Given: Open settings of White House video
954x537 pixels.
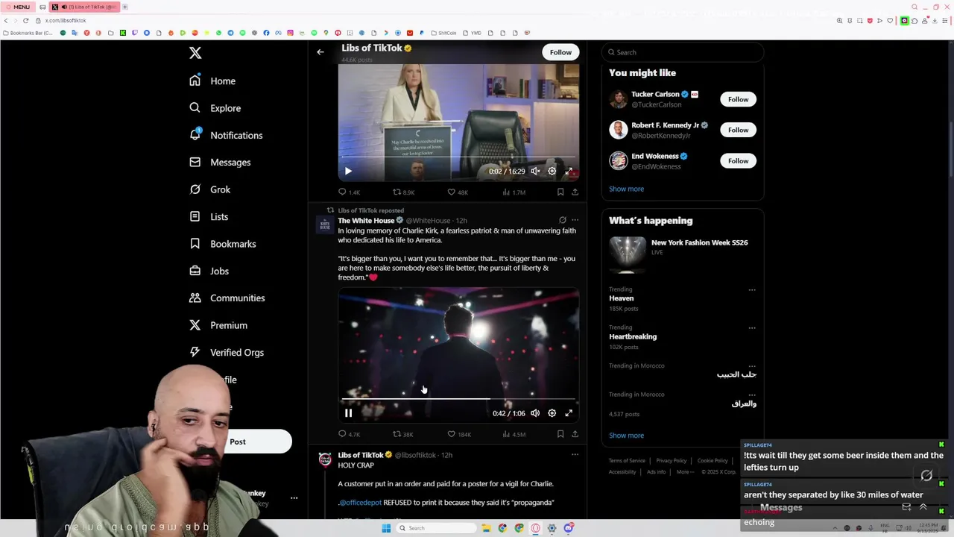Looking at the screenshot, I should [x=552, y=413].
